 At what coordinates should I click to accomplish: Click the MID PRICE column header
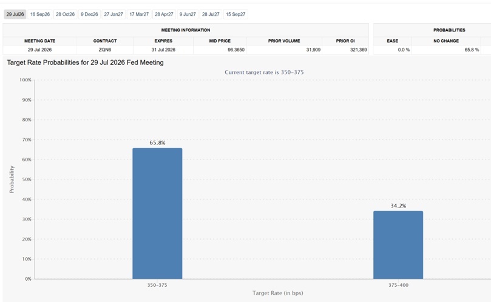pos(220,41)
